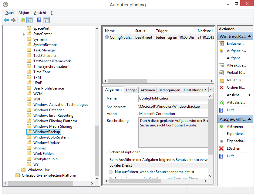Click the Neuer Ordner icon
Screen dimensions: 256x196
[221, 80]
